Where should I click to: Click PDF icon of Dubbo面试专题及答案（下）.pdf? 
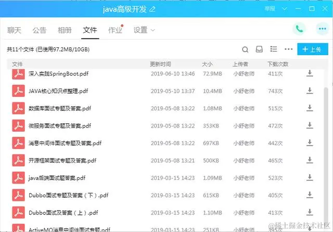coord(19,195)
